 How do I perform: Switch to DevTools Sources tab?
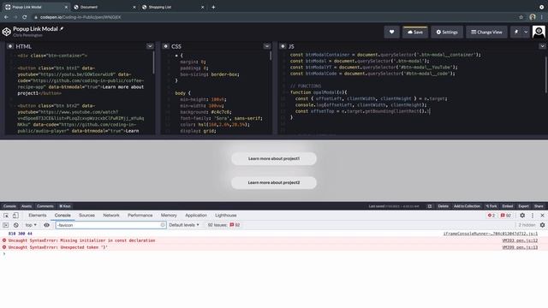[86, 216]
